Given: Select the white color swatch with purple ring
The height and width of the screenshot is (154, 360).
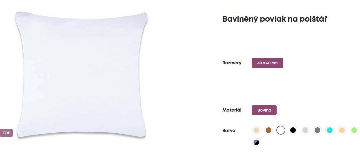Looking at the screenshot, I should [281, 130].
